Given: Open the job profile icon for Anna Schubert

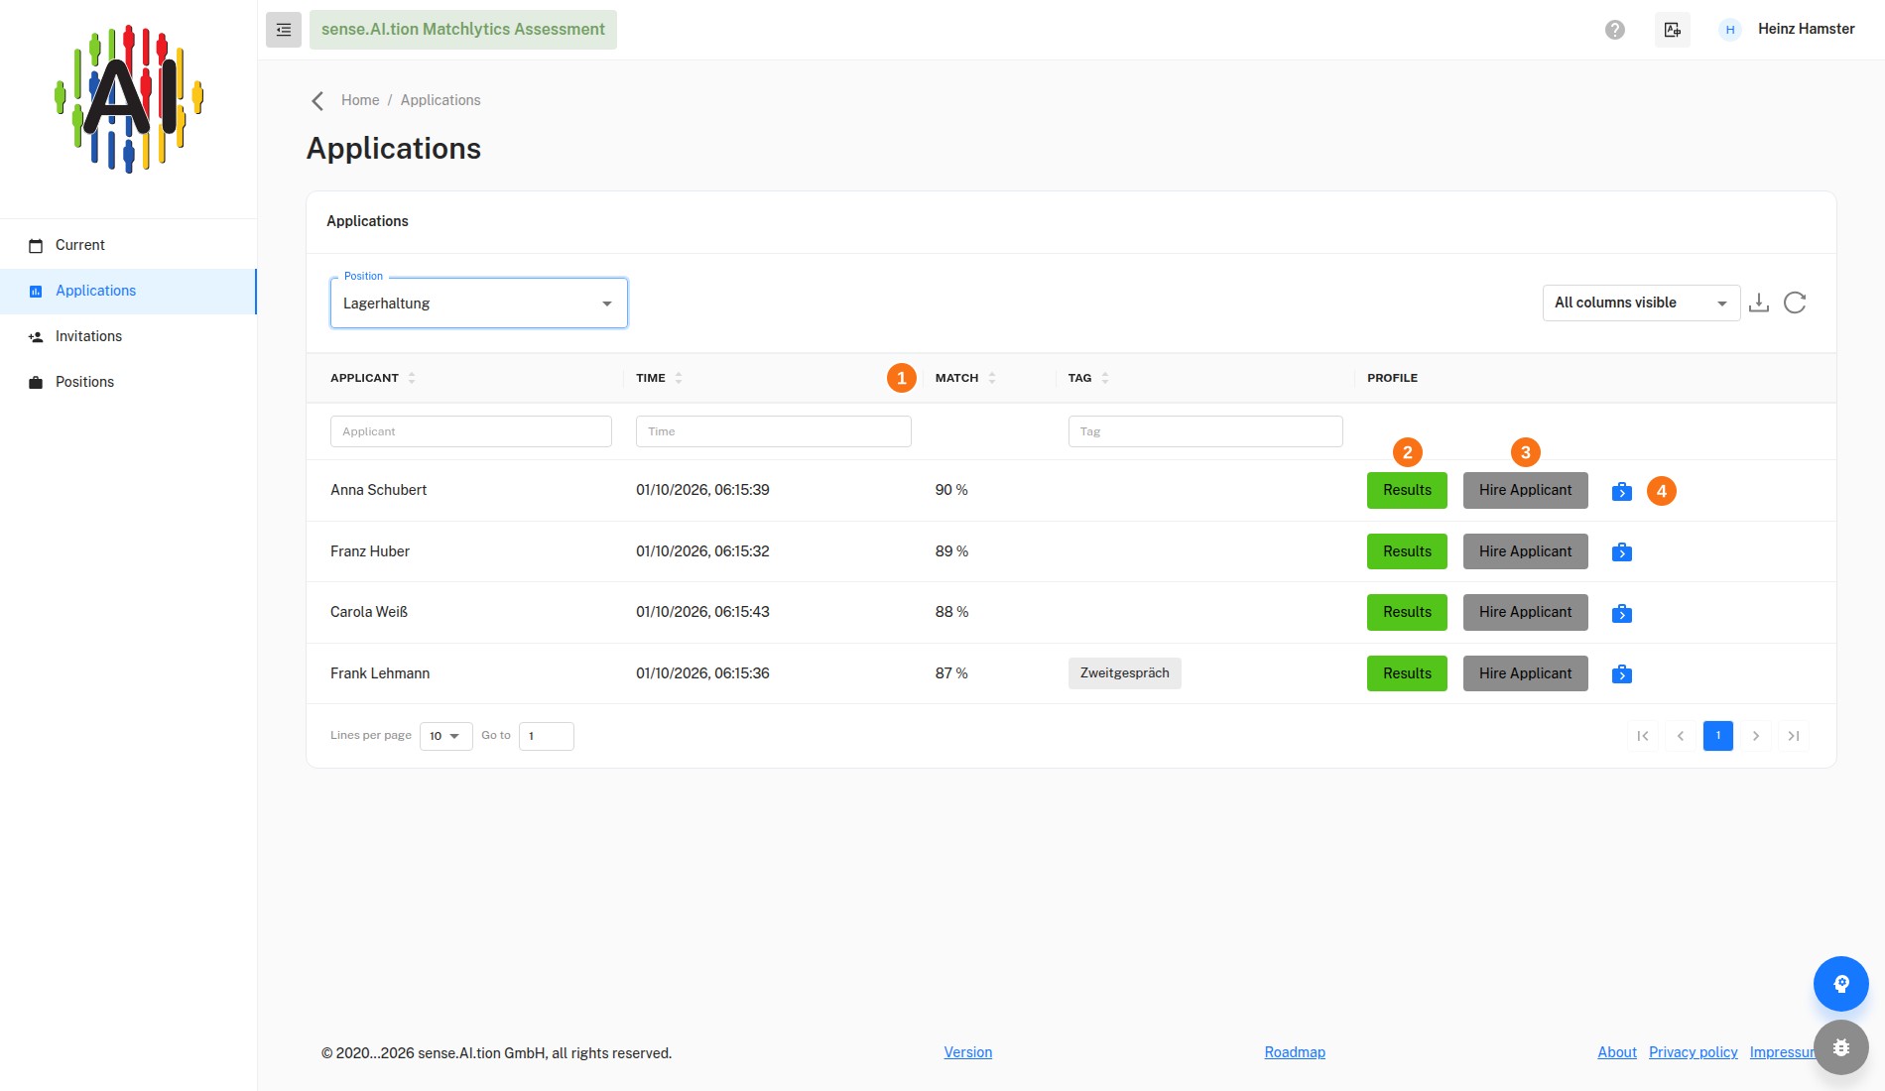Looking at the screenshot, I should click(x=1622, y=491).
